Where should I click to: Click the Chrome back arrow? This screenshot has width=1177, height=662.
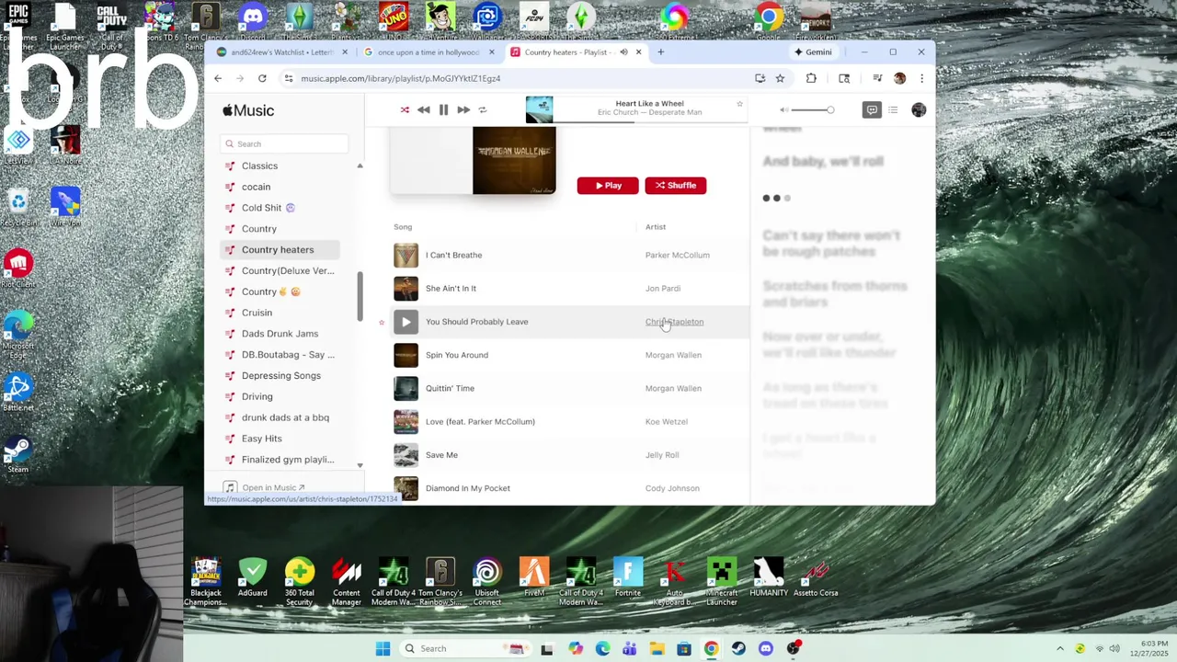218,78
